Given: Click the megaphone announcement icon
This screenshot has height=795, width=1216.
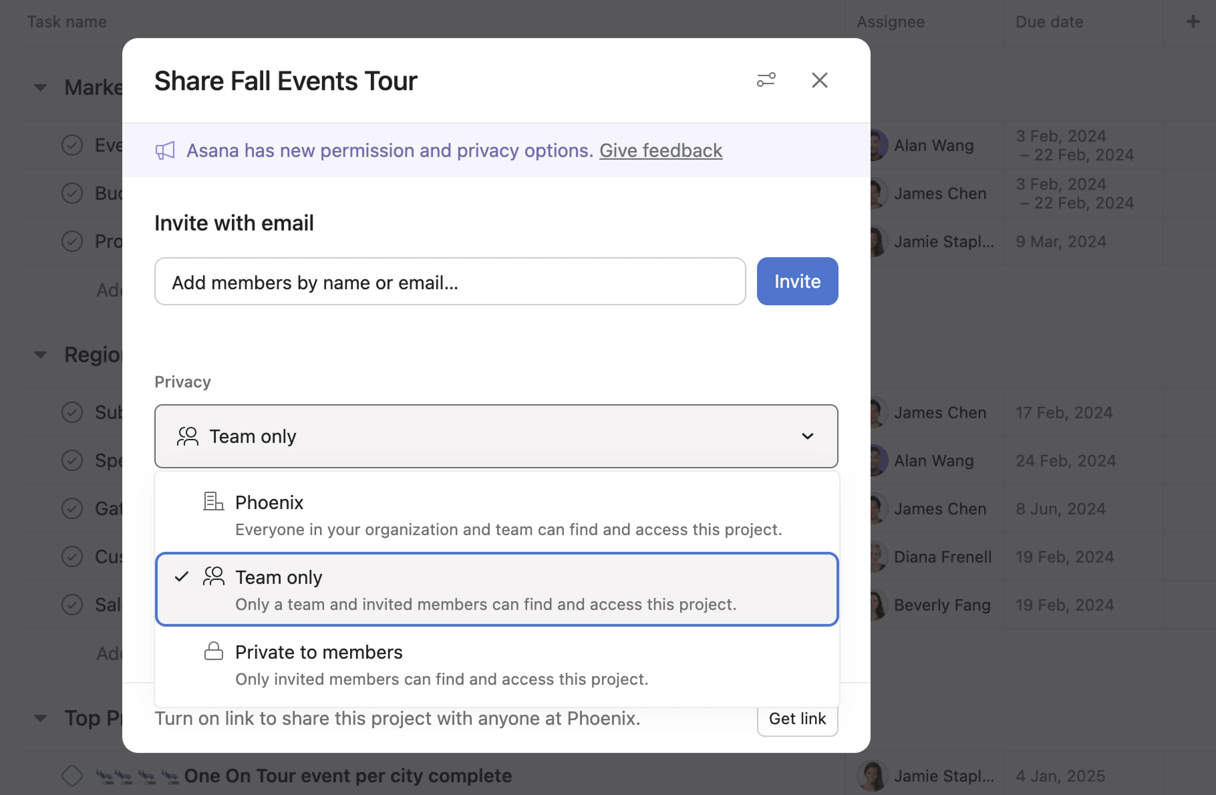Looking at the screenshot, I should (164, 150).
